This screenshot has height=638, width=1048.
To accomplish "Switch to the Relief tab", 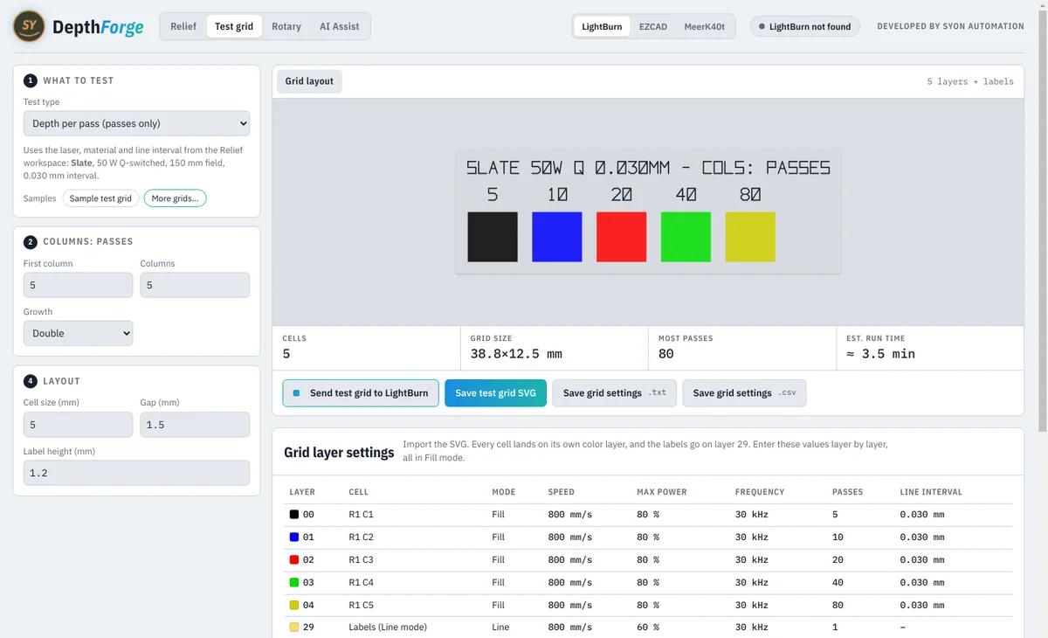I will pyautogui.click(x=183, y=26).
